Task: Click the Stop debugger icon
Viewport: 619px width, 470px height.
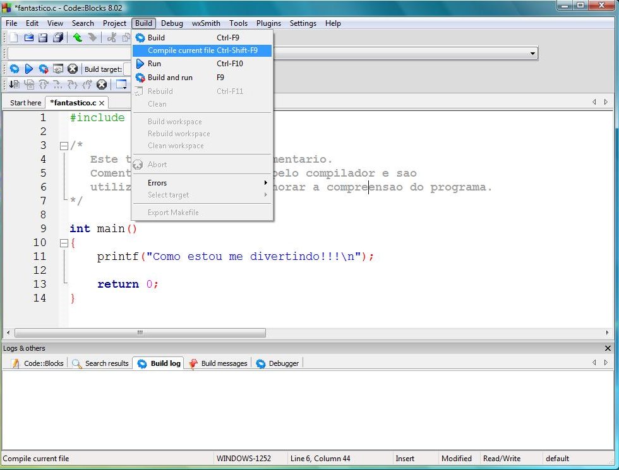Action: (x=102, y=85)
